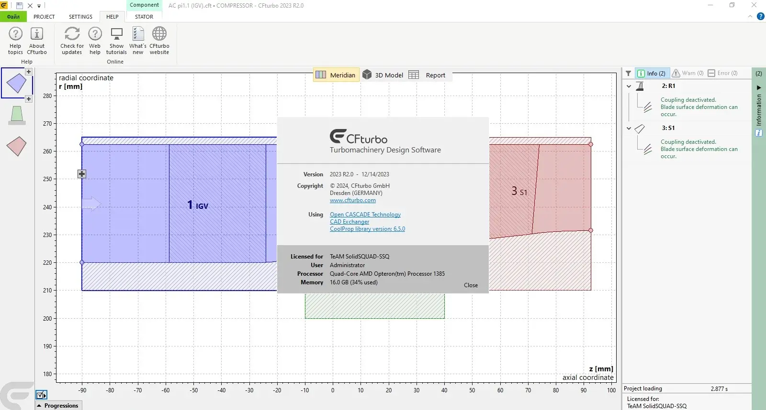Viewport: 766px width, 410px height.
Task: Click the save icon in title bar
Action: [x=20, y=6]
